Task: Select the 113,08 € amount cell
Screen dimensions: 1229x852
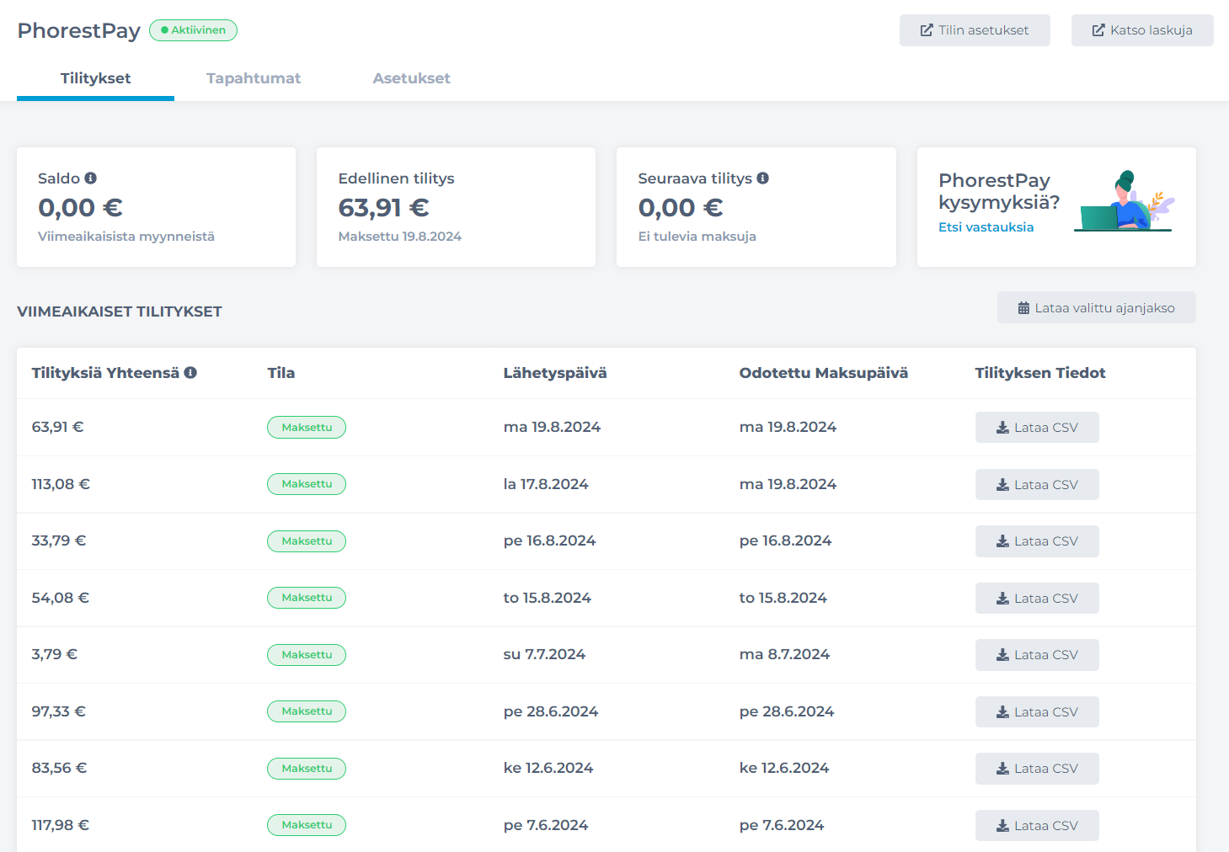Action: tap(61, 484)
